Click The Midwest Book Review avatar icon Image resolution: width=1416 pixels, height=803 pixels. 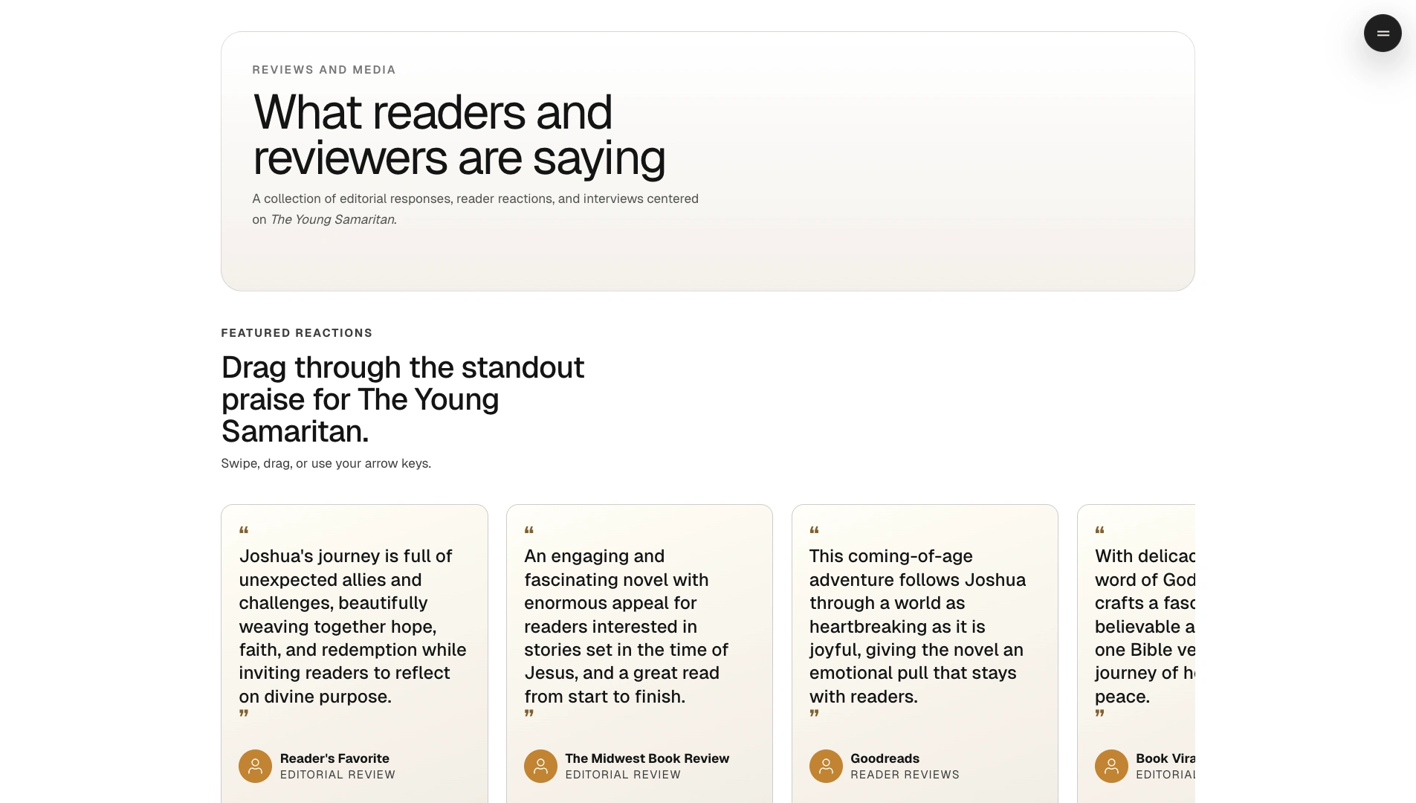(x=540, y=766)
